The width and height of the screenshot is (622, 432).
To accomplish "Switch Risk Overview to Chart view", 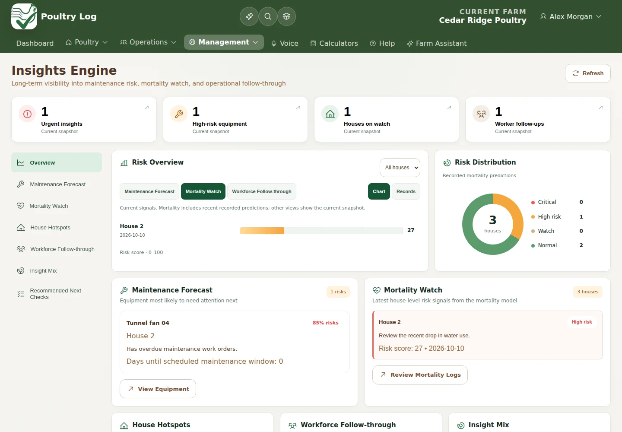I will 379,191.
